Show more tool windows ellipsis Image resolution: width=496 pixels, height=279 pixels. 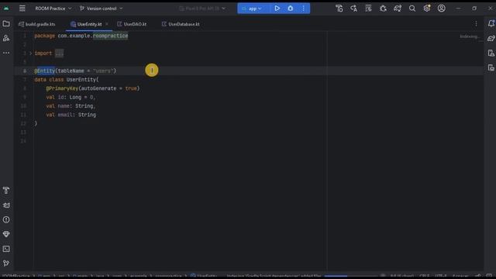click(x=6, y=53)
